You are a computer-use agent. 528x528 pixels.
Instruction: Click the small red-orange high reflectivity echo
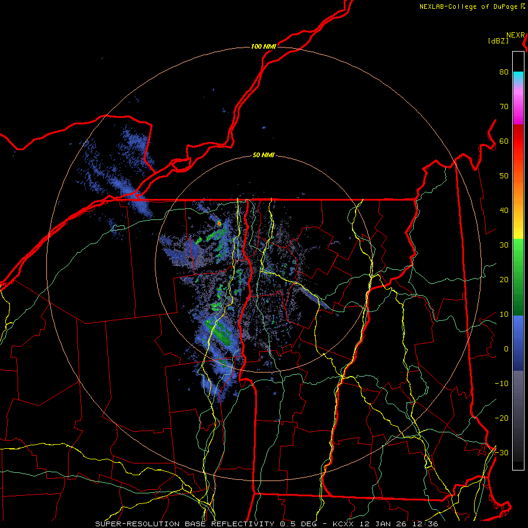tap(219, 223)
